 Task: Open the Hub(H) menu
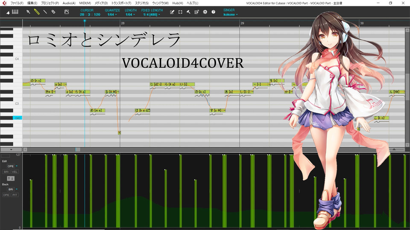(178, 3)
